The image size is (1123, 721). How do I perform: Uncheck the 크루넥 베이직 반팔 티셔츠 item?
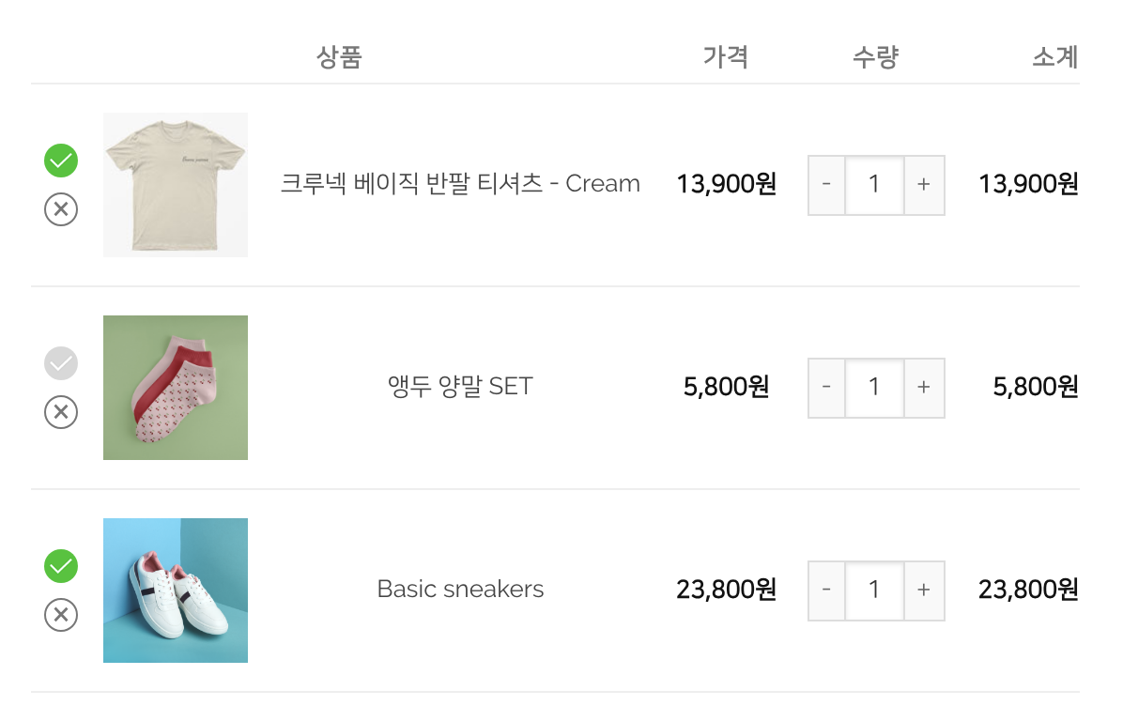point(61,161)
